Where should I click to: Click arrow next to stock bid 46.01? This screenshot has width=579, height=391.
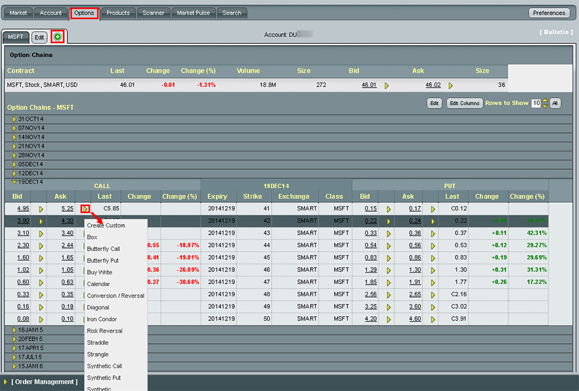point(387,86)
